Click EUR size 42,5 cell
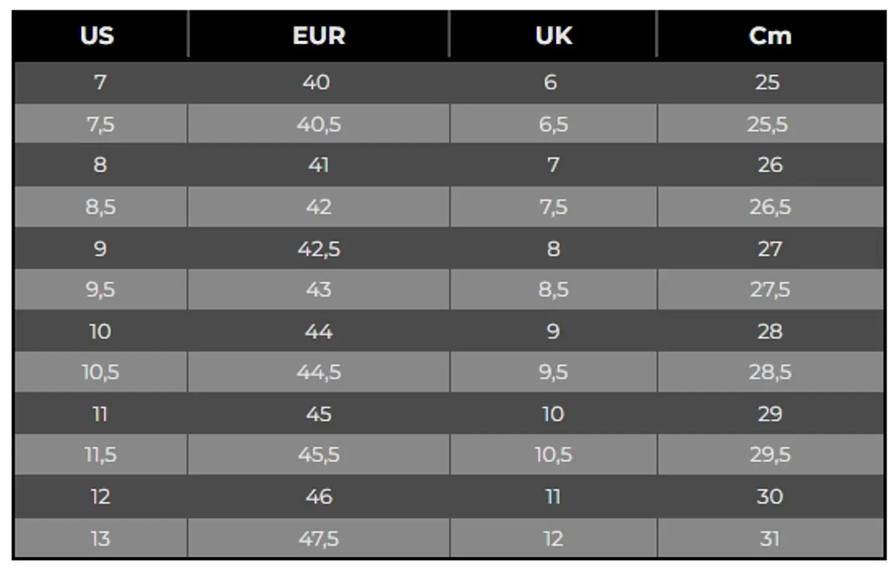The width and height of the screenshot is (896, 573). click(x=319, y=249)
